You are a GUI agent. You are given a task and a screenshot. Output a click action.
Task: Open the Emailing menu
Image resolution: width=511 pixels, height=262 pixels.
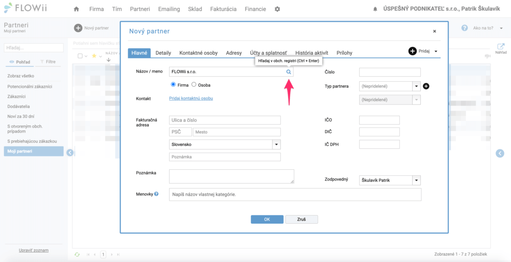tap(169, 9)
